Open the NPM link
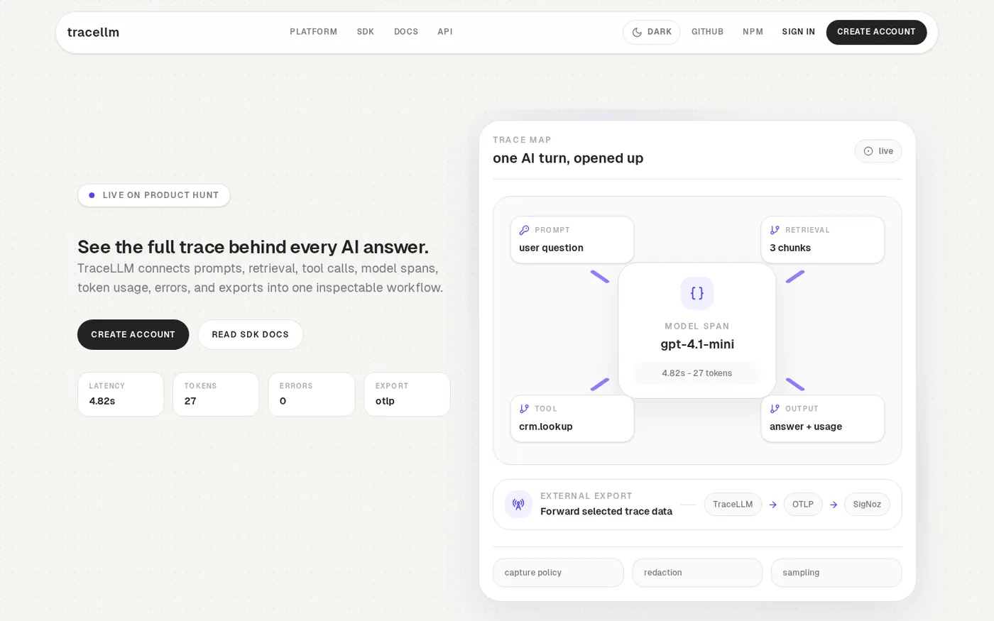The height and width of the screenshot is (621, 994). point(753,32)
